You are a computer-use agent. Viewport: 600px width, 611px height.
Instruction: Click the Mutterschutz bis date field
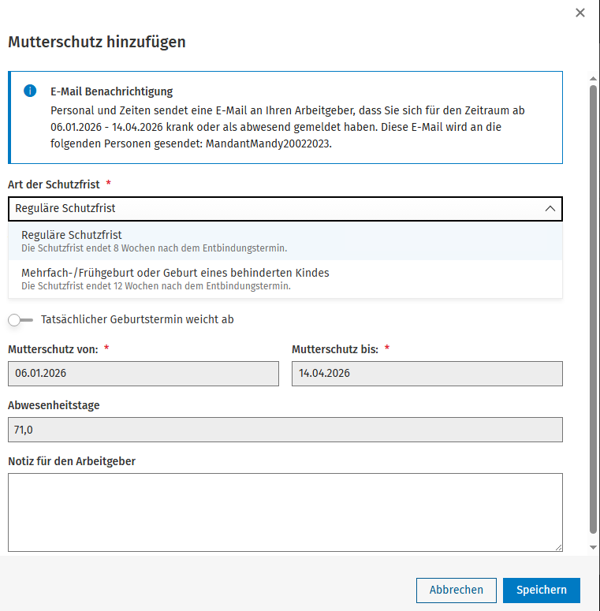(427, 374)
